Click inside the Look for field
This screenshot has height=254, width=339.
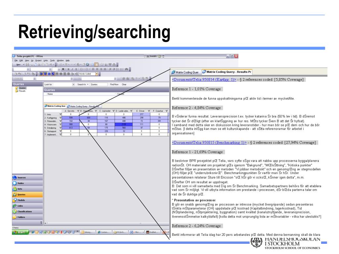click(x=63, y=84)
